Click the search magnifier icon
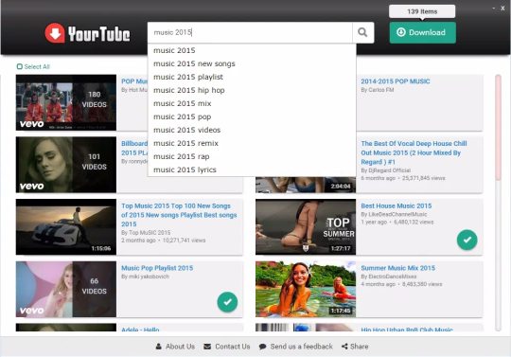Screen dimensions: 511x357 (362, 32)
